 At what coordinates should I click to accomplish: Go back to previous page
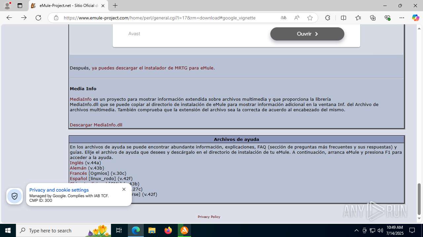(9, 18)
